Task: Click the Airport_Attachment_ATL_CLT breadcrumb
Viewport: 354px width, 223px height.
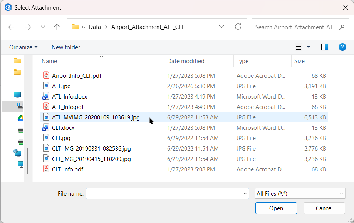Action: 148,27
